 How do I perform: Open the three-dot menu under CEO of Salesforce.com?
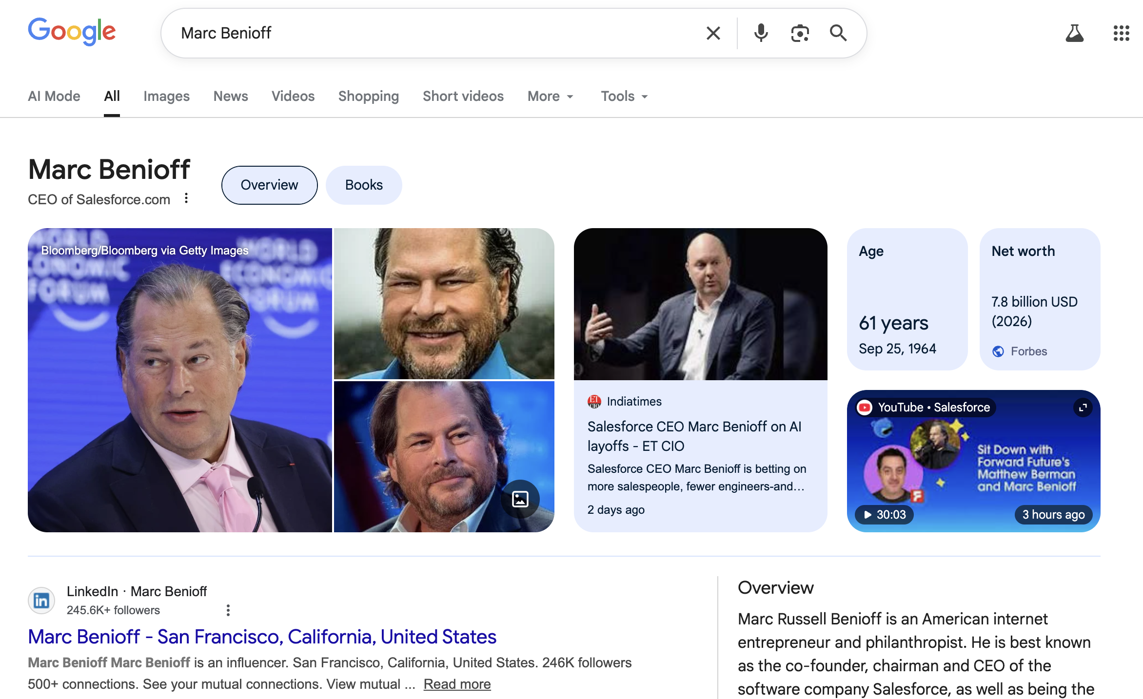pyautogui.click(x=186, y=198)
